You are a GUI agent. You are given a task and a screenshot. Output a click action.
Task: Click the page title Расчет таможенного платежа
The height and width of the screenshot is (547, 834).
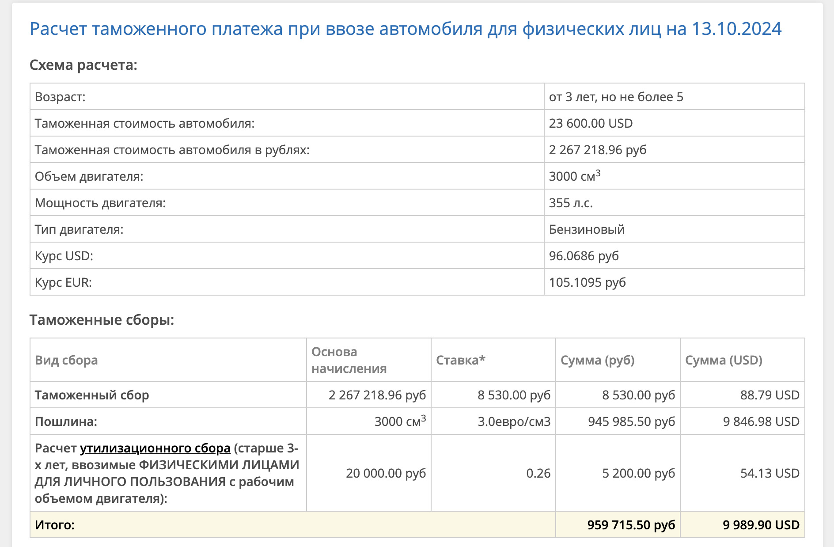click(406, 29)
